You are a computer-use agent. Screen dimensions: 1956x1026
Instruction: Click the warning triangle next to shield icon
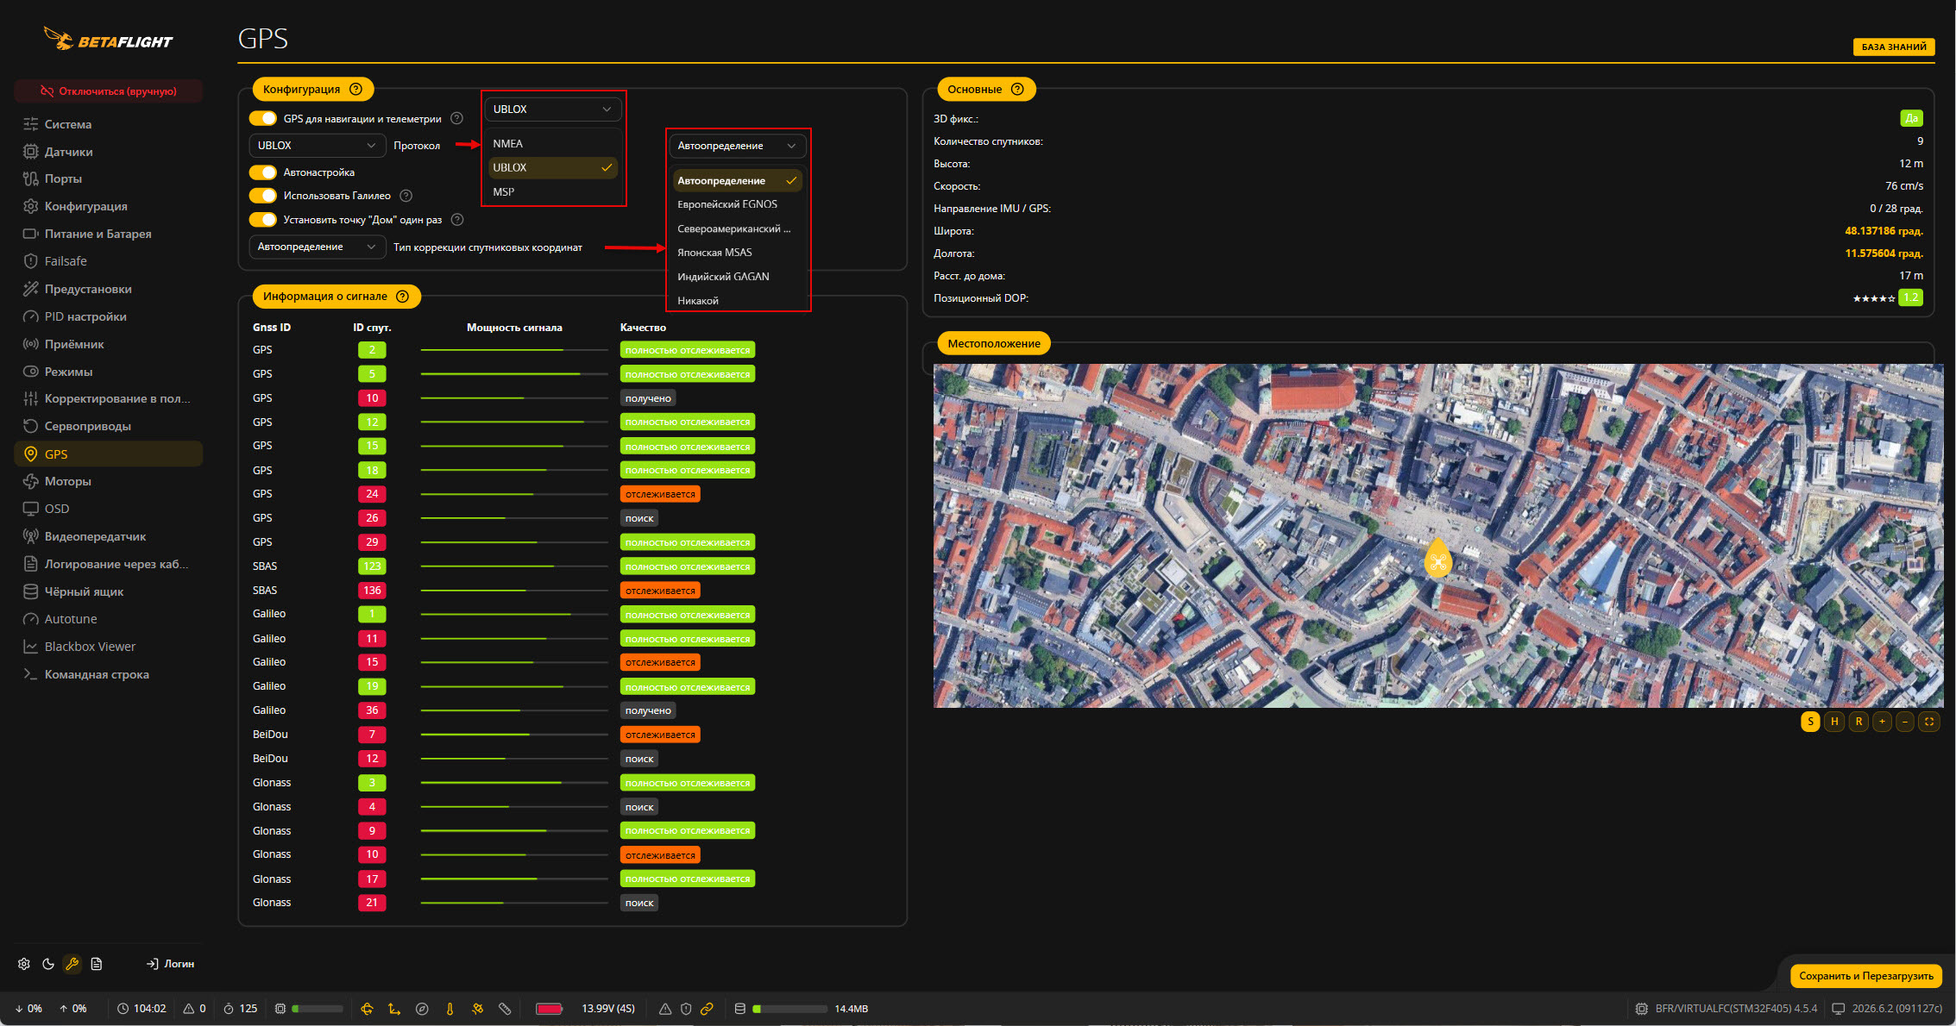665,1009
